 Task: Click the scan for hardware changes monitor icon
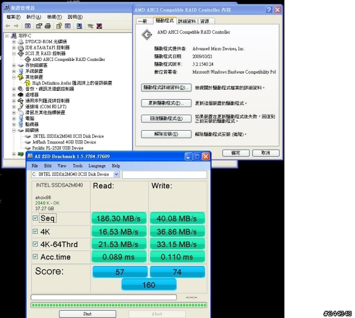tap(79, 26)
